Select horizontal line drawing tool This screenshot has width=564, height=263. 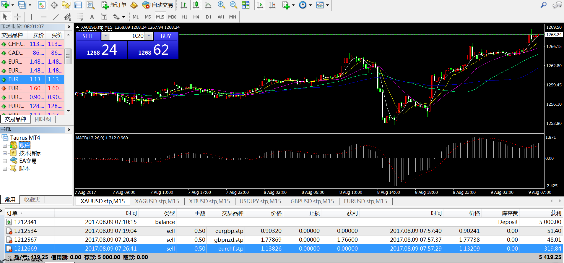pyautogui.click(x=44, y=17)
